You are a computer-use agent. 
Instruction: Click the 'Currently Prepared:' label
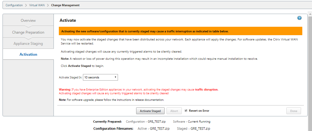click(x=107, y=121)
